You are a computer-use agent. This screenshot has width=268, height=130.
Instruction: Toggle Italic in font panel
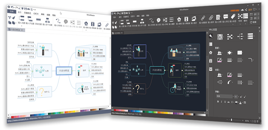(221, 102)
